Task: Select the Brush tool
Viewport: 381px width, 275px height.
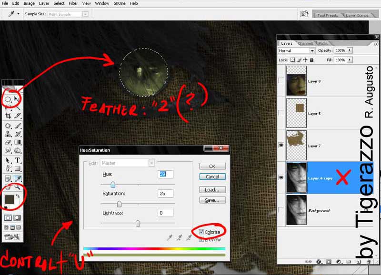Action: (x=17, y=126)
